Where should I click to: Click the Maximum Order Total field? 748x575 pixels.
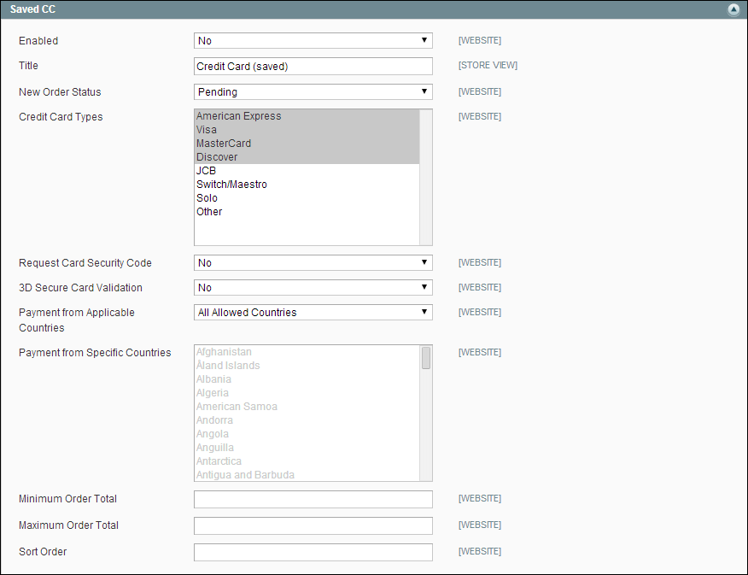(313, 525)
